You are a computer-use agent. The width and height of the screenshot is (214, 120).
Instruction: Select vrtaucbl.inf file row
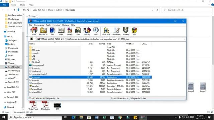(90, 92)
